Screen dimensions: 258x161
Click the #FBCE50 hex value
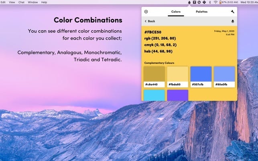tap(153, 32)
